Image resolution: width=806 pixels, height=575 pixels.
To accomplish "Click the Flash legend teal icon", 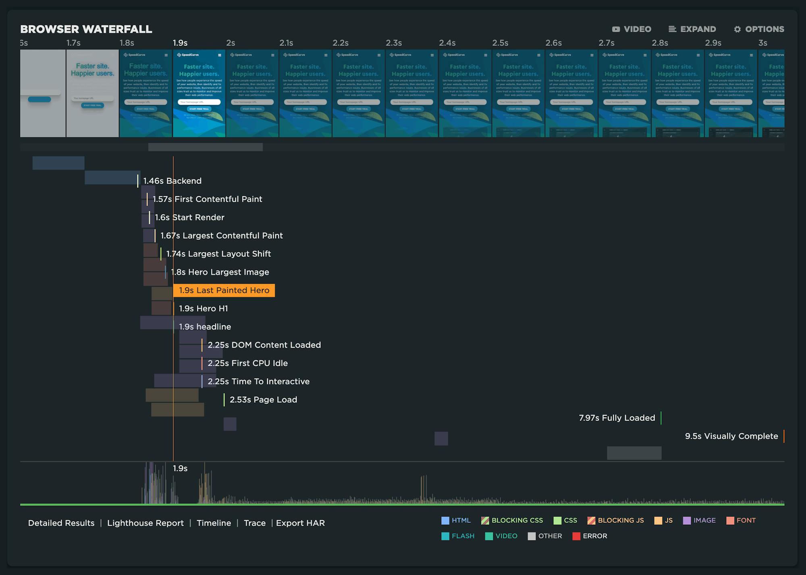I will coord(445,536).
